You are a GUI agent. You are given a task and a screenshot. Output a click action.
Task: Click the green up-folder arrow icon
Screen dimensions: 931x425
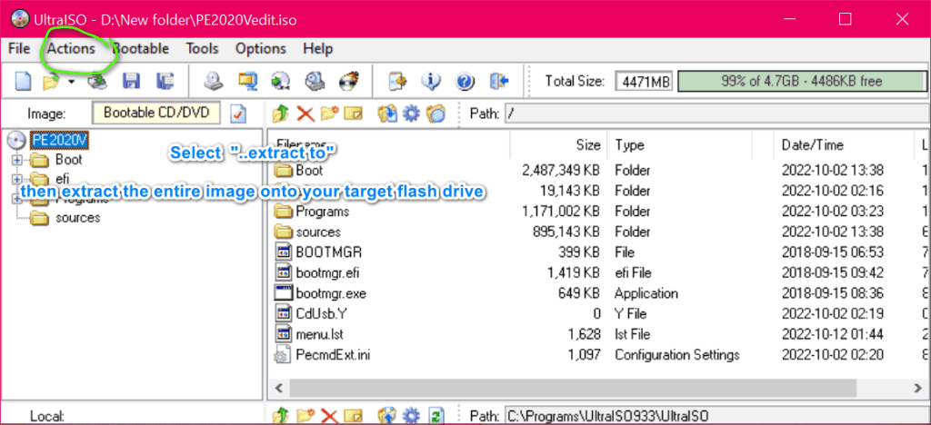pyautogui.click(x=283, y=114)
